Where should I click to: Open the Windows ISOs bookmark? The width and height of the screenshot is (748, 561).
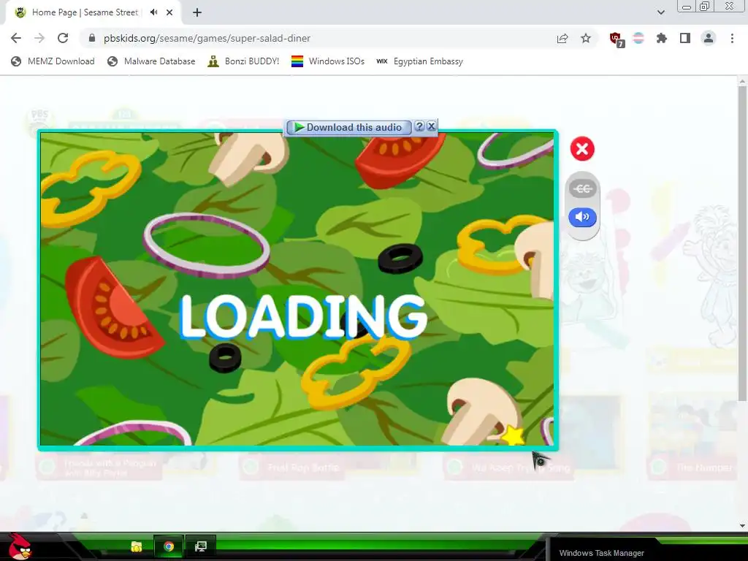tap(328, 61)
